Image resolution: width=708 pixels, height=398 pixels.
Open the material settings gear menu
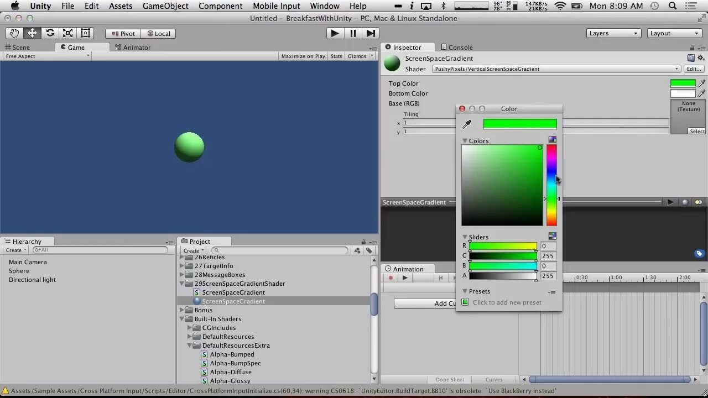coord(701,57)
